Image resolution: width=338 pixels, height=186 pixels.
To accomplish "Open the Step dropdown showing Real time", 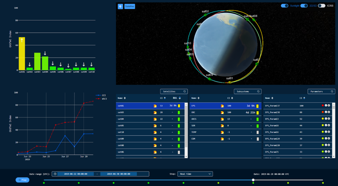I will [195, 174].
